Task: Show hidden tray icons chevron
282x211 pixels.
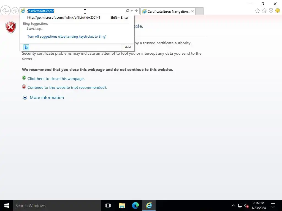Action: click(x=233, y=206)
